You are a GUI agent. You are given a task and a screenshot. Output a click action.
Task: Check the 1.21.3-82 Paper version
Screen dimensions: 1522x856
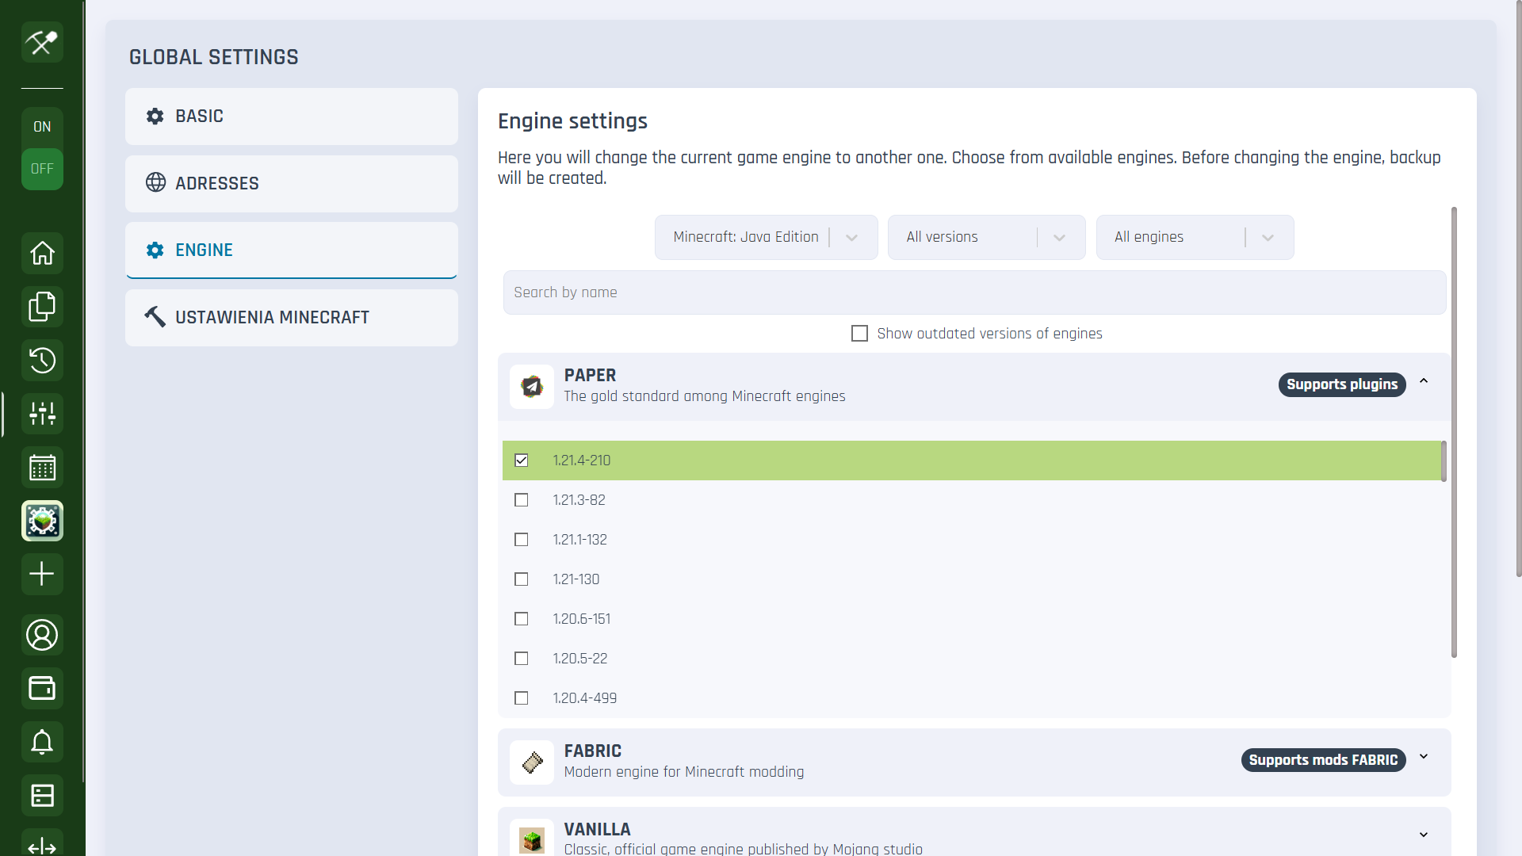coord(521,500)
